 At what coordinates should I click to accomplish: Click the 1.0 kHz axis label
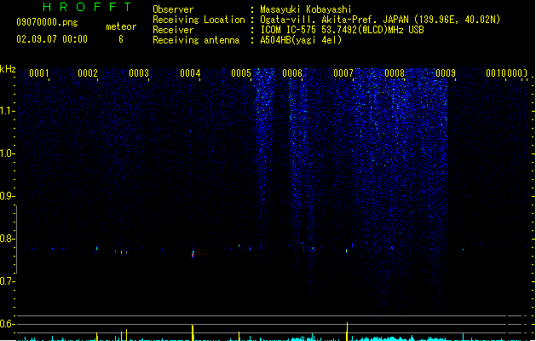click(7, 153)
